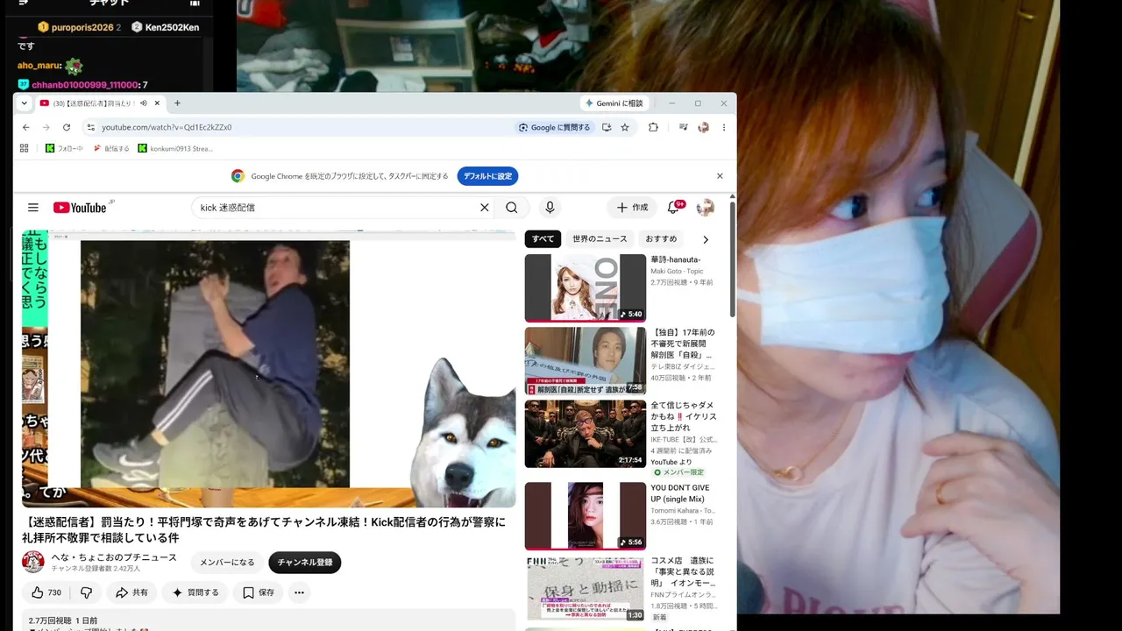Open a new Chrome tab
Screen dimensions: 1122x631
click(177, 103)
